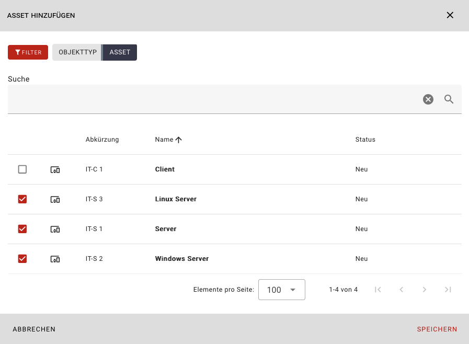Select the Objekttyp filter chip
The width and height of the screenshot is (469, 344).
click(77, 52)
